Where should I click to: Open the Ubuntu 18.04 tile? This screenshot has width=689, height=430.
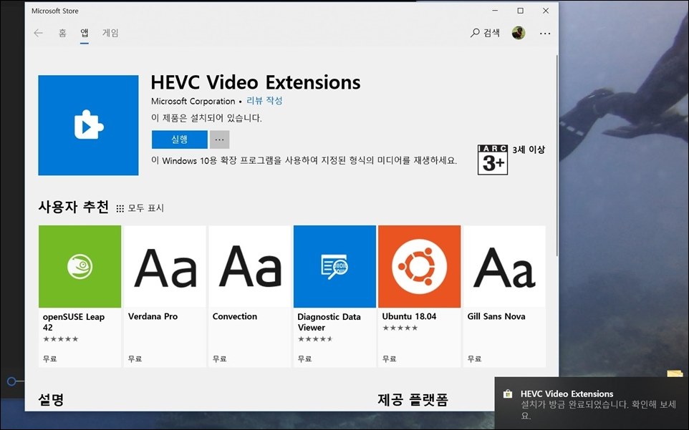coord(419,296)
